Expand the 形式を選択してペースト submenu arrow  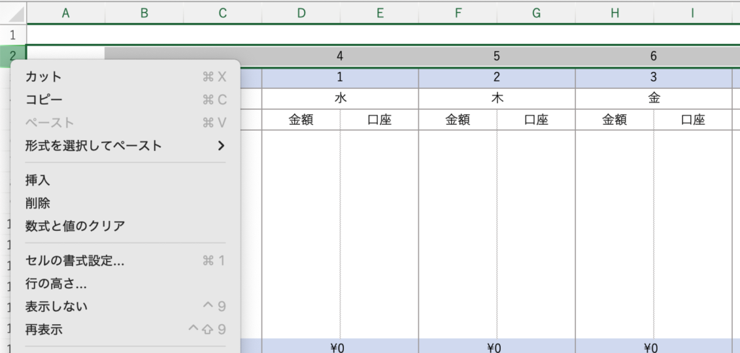pyautogui.click(x=220, y=146)
